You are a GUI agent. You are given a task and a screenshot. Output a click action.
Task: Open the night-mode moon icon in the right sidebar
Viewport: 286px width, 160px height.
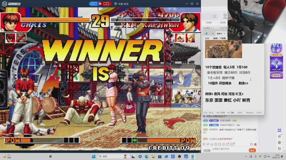(280, 136)
